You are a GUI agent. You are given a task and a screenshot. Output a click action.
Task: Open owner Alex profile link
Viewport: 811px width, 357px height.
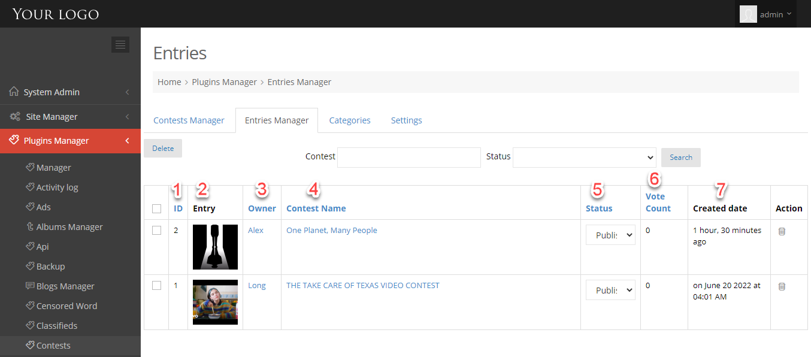pyautogui.click(x=256, y=230)
